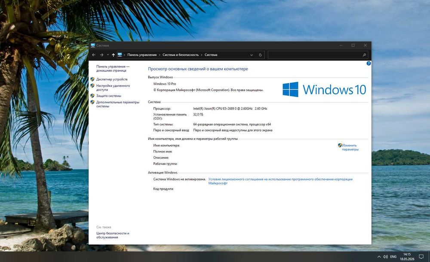Refresh the System page

pyautogui.click(x=260, y=55)
